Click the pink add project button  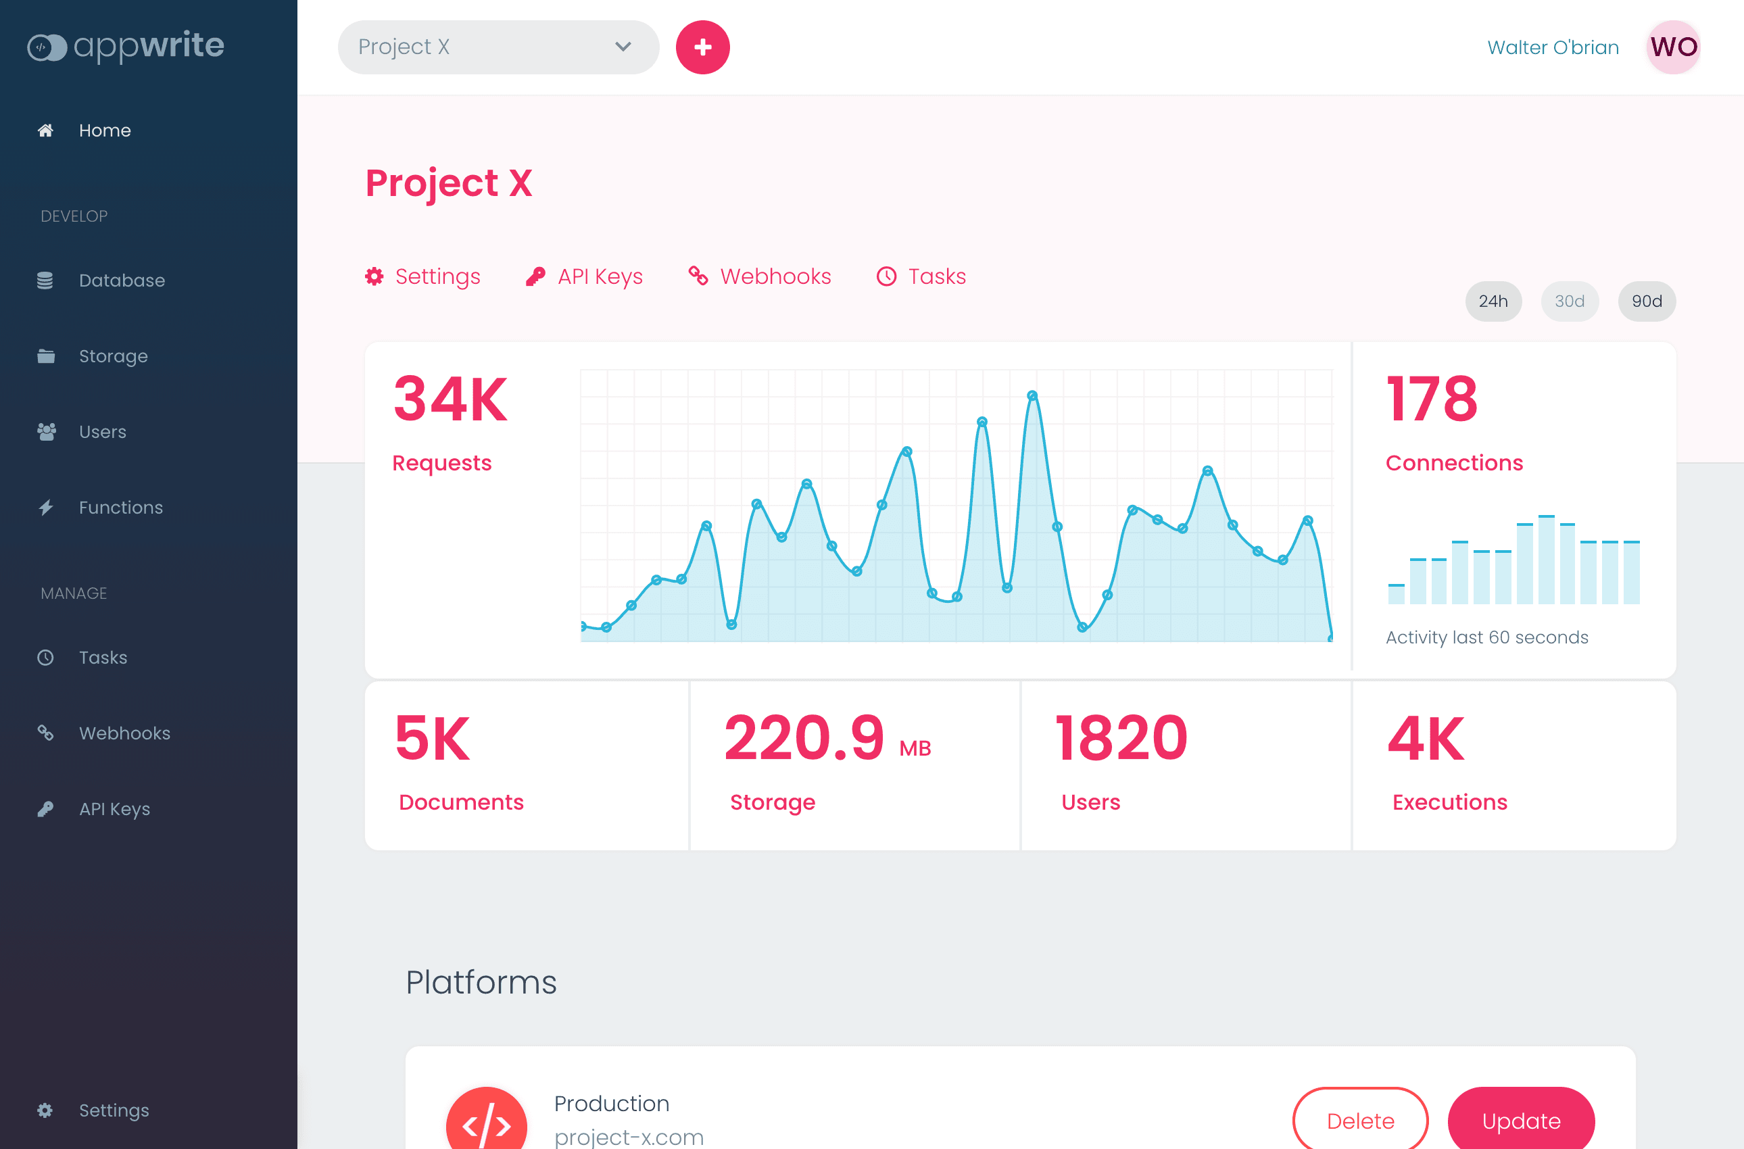click(702, 47)
